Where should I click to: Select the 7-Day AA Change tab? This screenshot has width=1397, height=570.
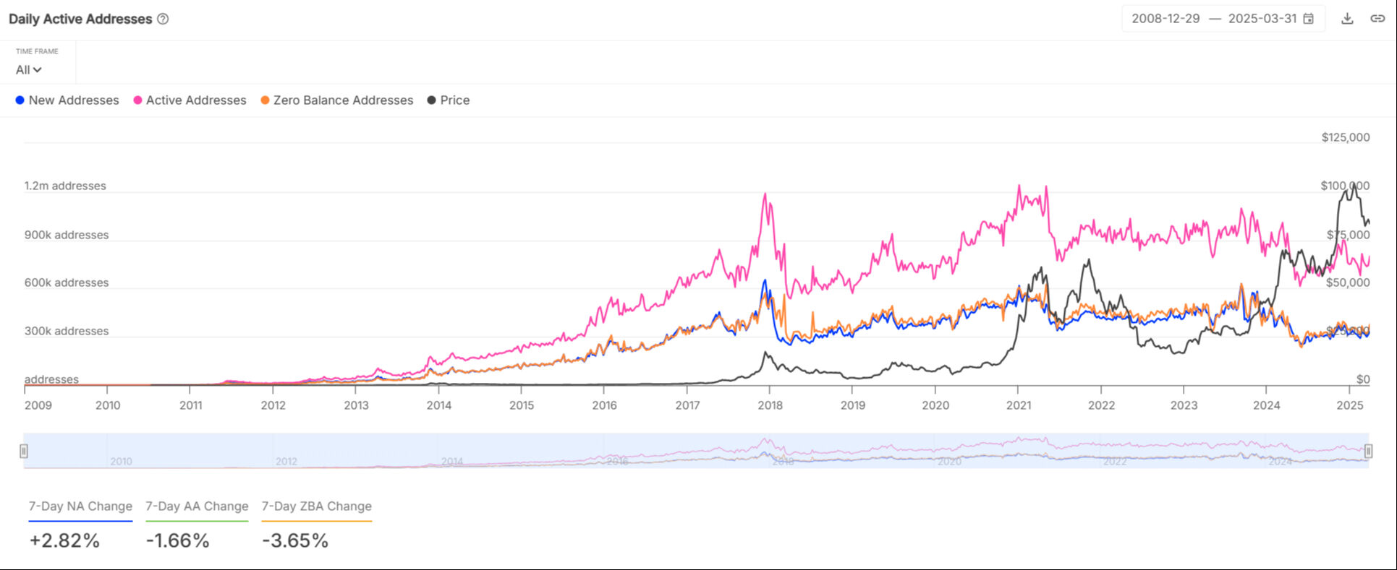point(197,506)
